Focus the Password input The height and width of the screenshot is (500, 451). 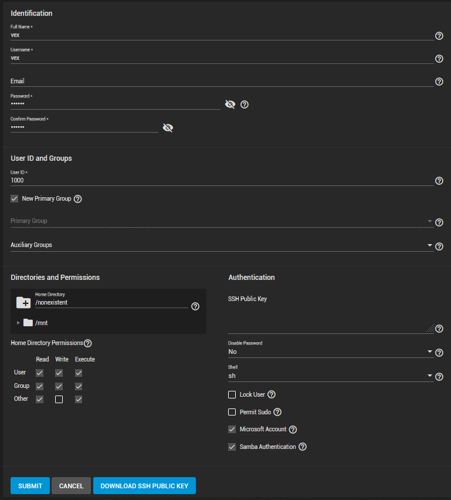click(116, 104)
